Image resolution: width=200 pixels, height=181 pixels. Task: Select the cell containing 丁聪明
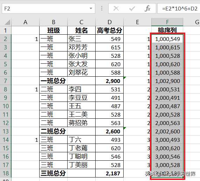81,156
